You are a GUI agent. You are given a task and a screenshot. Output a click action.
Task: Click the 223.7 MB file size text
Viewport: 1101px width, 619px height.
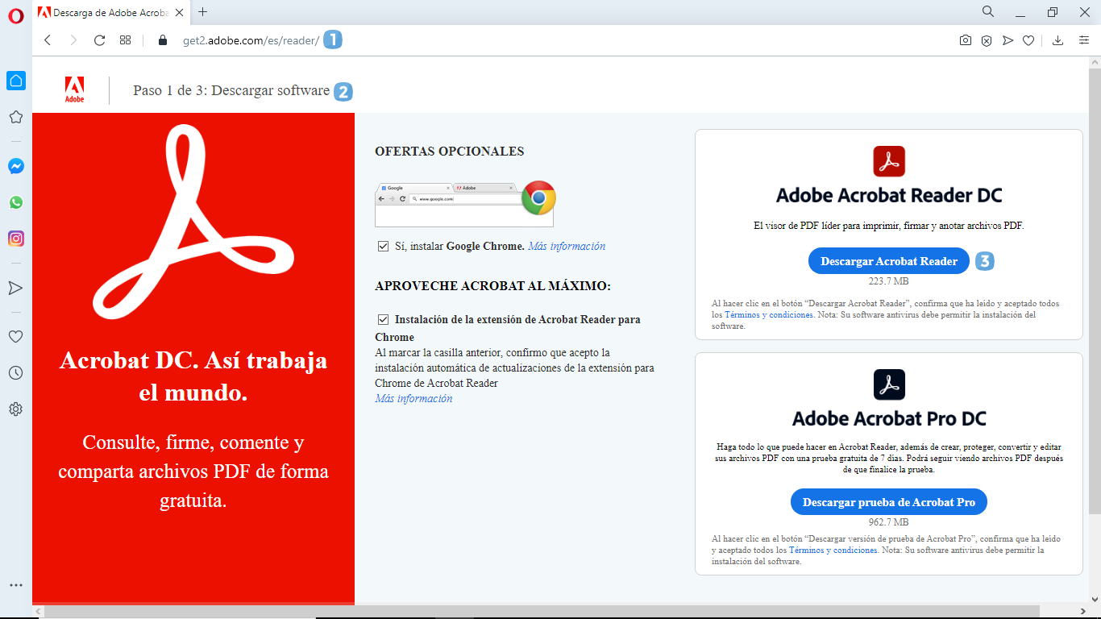pos(889,281)
